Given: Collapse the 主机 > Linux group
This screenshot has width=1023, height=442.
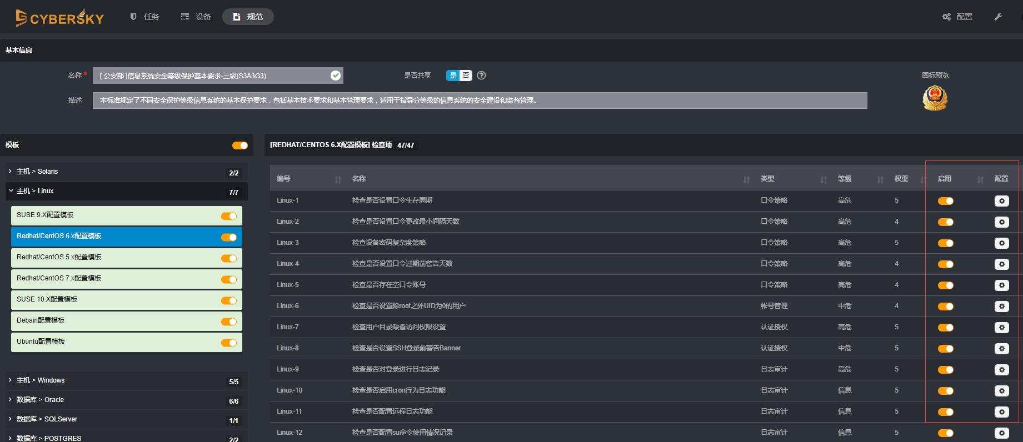Looking at the screenshot, I should 35,191.
